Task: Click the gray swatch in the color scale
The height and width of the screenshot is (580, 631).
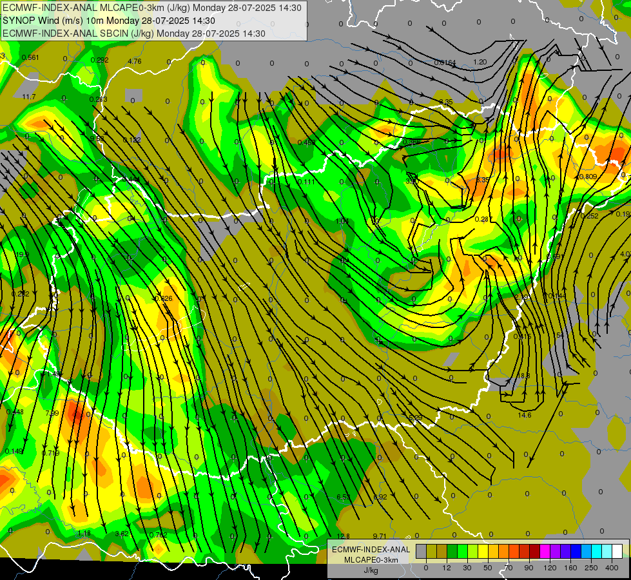Action: 422,551
